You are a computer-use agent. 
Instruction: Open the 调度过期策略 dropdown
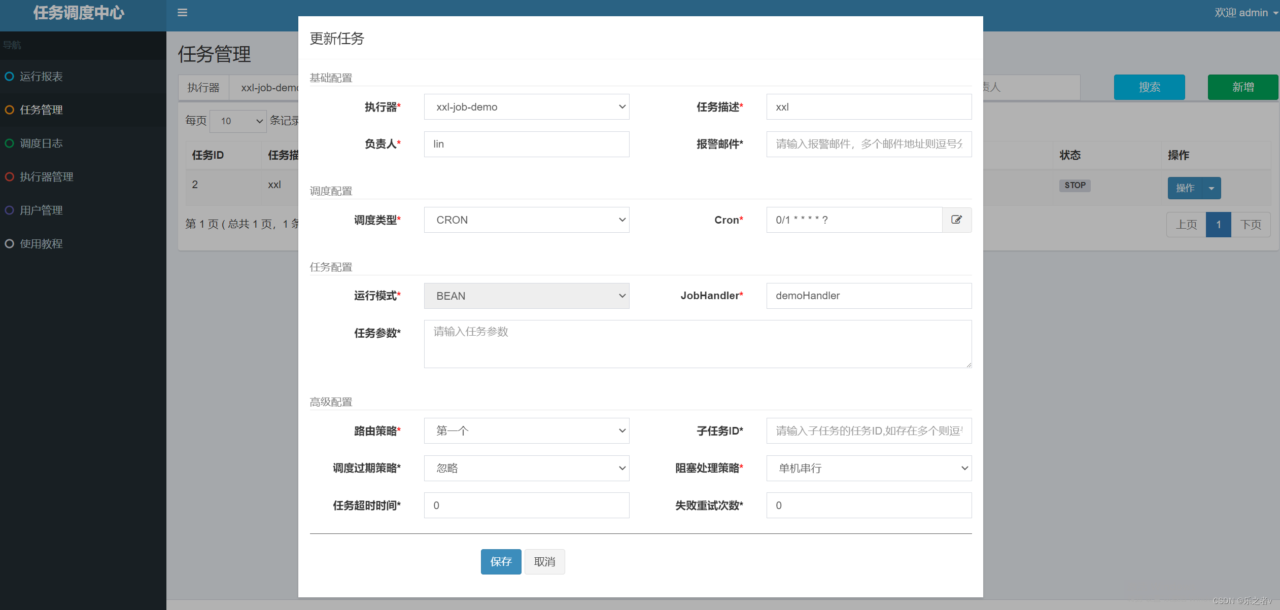click(x=527, y=468)
